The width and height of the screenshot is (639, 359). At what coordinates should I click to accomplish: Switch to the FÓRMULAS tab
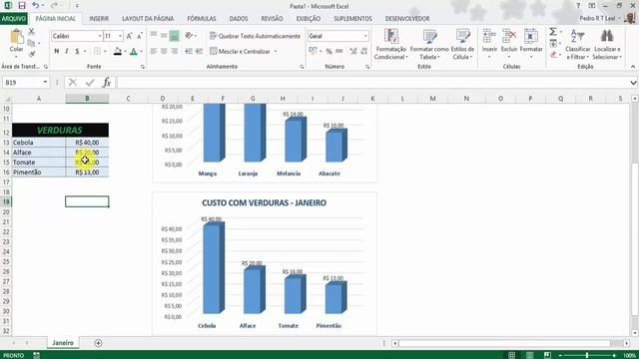(x=202, y=19)
